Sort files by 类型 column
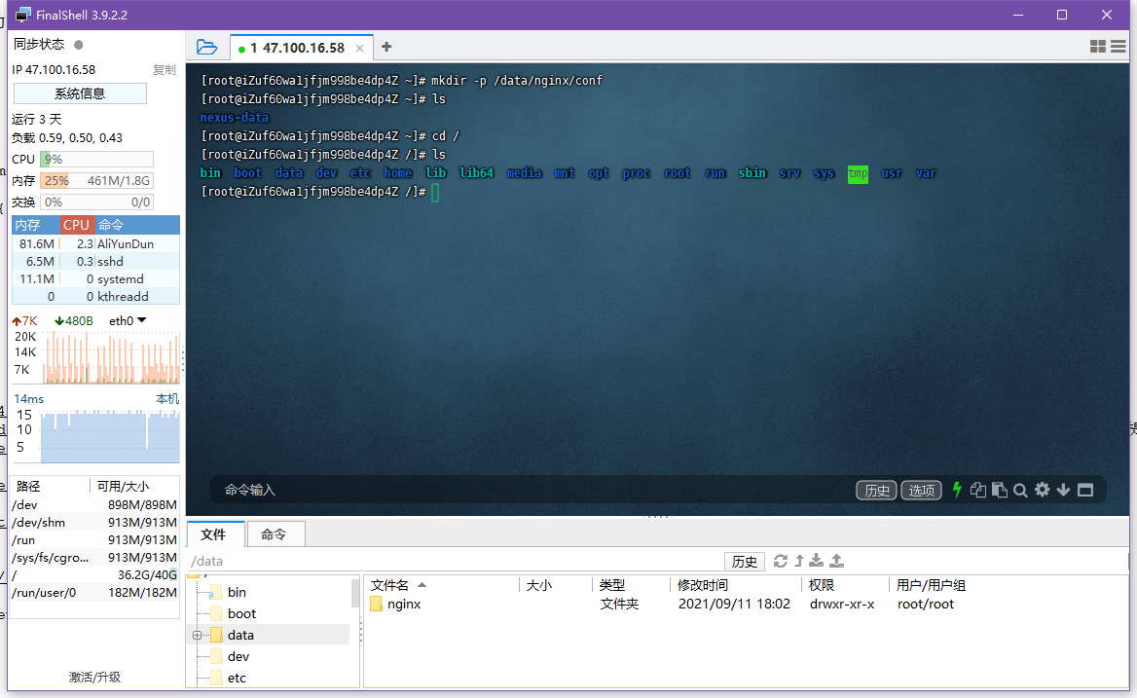 [x=631, y=585]
